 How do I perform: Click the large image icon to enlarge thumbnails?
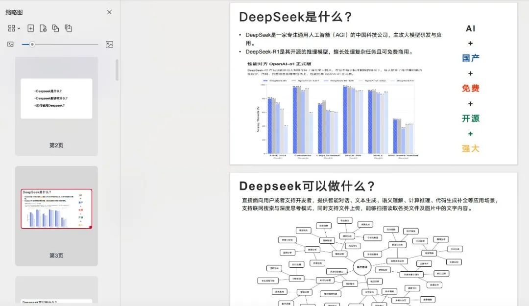coord(109,45)
